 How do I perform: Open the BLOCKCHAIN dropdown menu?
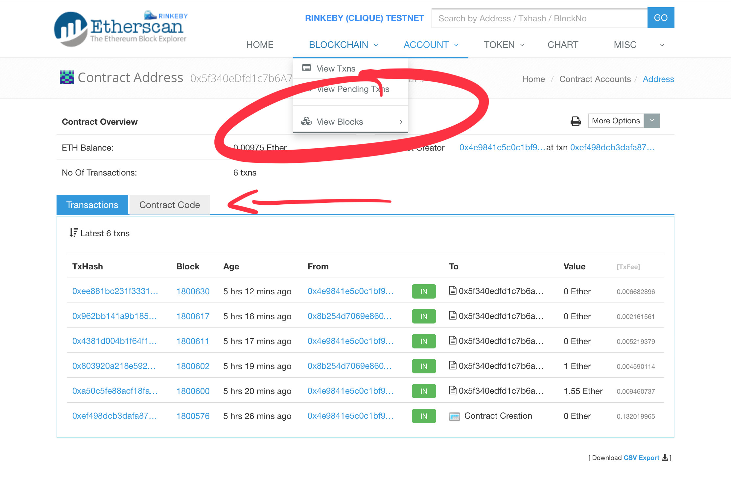pyautogui.click(x=343, y=45)
